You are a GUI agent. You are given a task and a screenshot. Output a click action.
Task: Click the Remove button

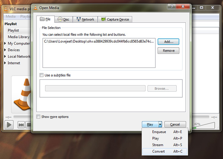click(x=168, y=51)
